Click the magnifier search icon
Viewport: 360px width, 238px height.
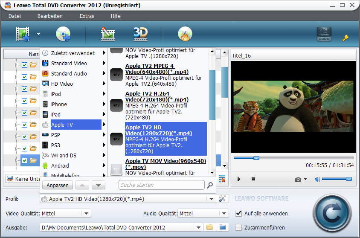tap(210, 185)
